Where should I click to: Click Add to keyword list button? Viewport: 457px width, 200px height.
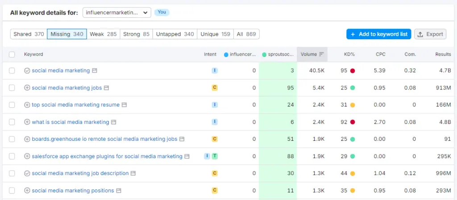[x=378, y=34]
